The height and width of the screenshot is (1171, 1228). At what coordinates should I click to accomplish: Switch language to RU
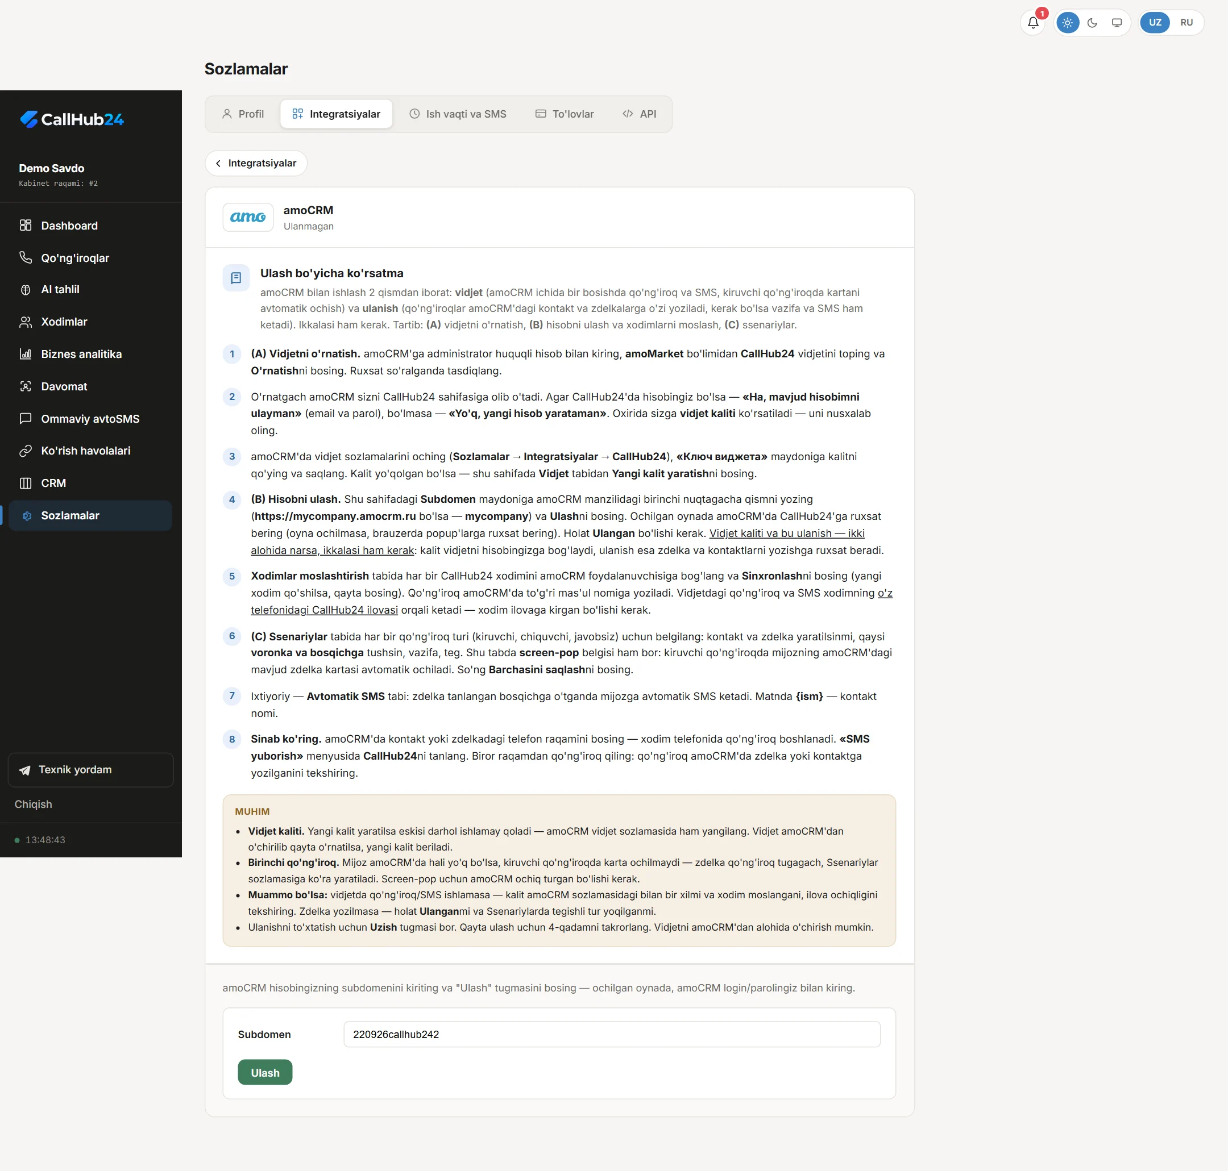click(1186, 23)
